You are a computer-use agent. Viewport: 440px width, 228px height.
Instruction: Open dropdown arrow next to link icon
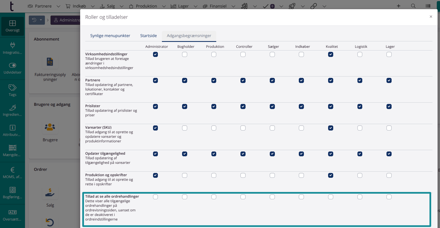[324, 6]
